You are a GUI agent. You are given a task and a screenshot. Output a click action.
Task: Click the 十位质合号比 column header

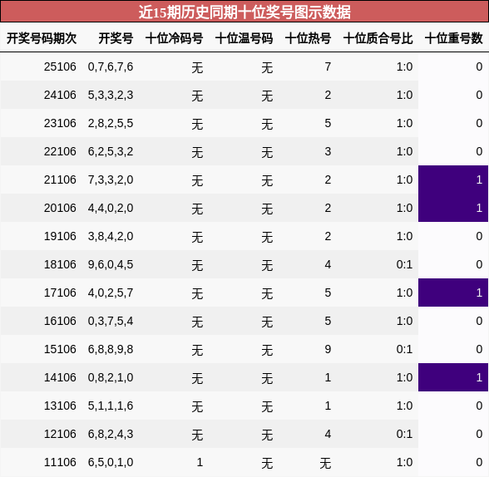tap(378, 38)
